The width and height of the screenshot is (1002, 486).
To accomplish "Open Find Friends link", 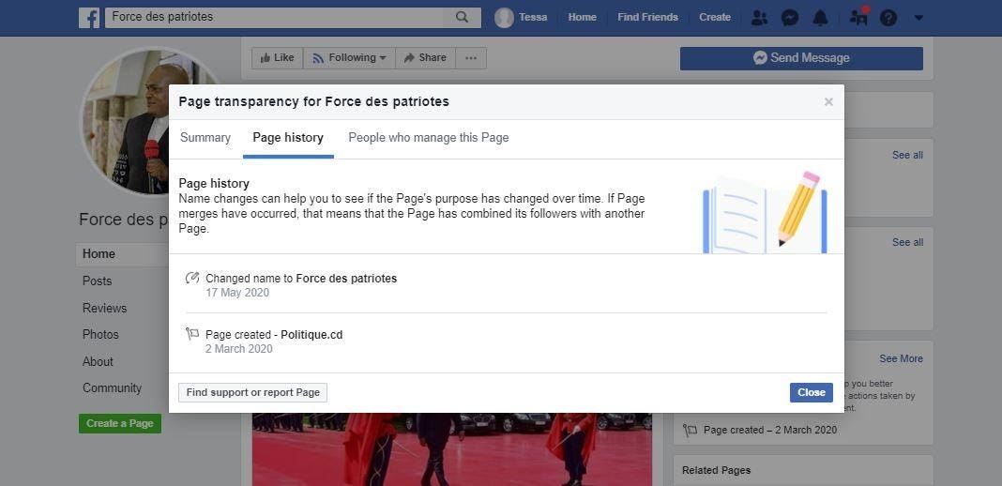I will pyautogui.click(x=647, y=17).
